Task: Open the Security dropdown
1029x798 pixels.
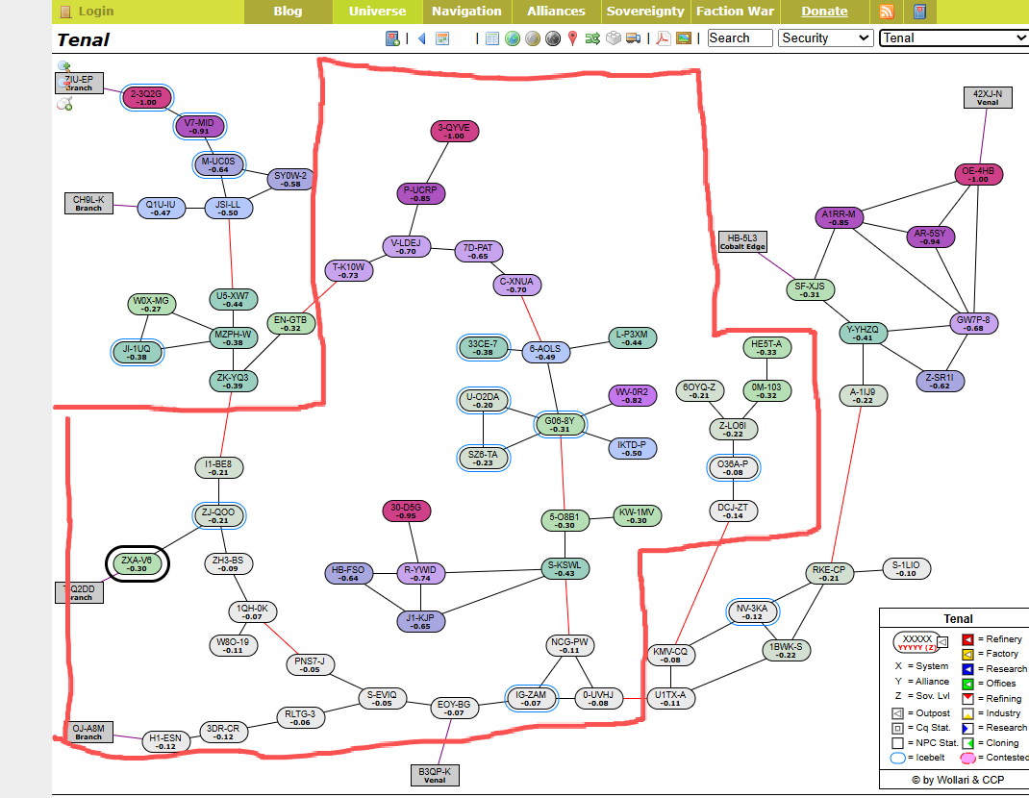Action: [x=825, y=38]
